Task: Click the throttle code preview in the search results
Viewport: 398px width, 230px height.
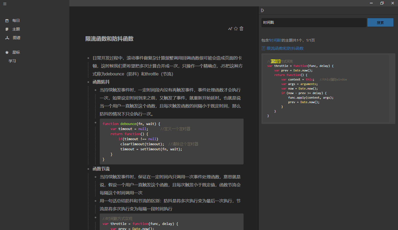Action: 328,88
